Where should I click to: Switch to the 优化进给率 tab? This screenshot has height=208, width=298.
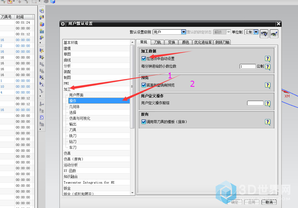tap(203, 42)
